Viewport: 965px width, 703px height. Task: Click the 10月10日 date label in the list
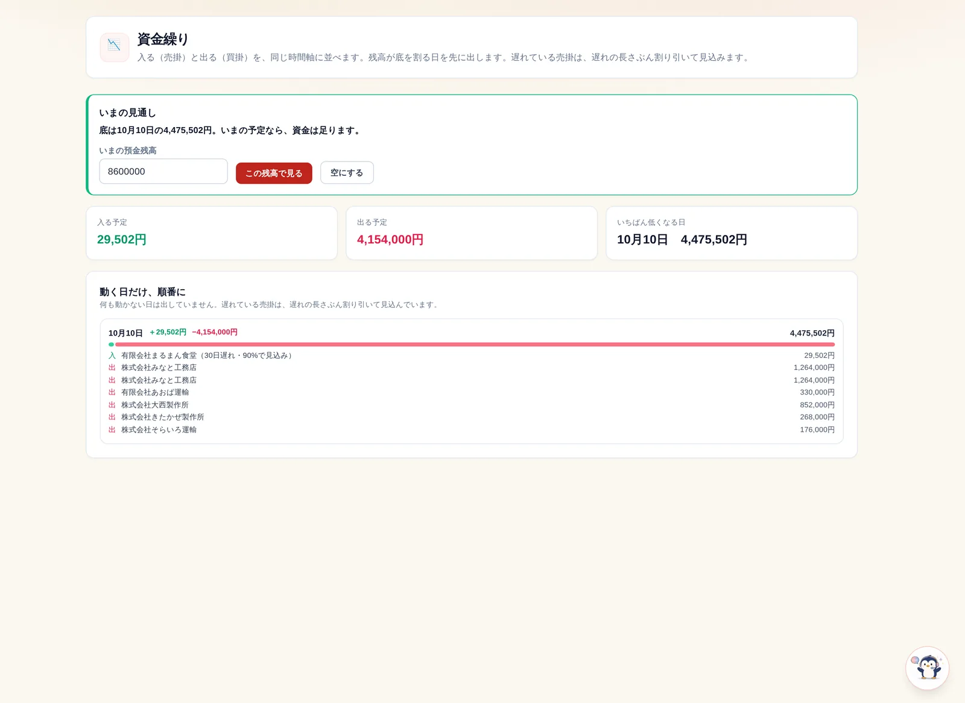[125, 333]
